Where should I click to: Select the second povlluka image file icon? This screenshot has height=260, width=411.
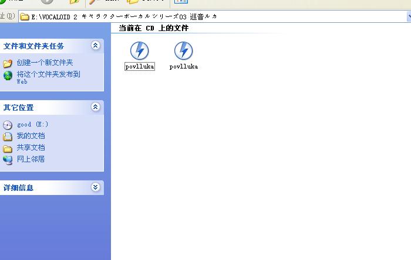(x=183, y=51)
